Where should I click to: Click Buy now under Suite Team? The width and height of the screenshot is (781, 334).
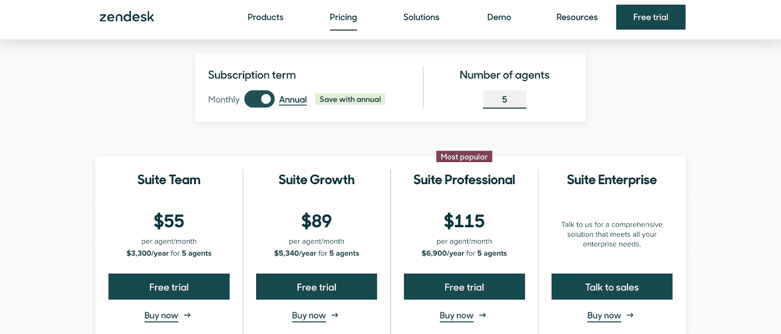click(x=161, y=315)
